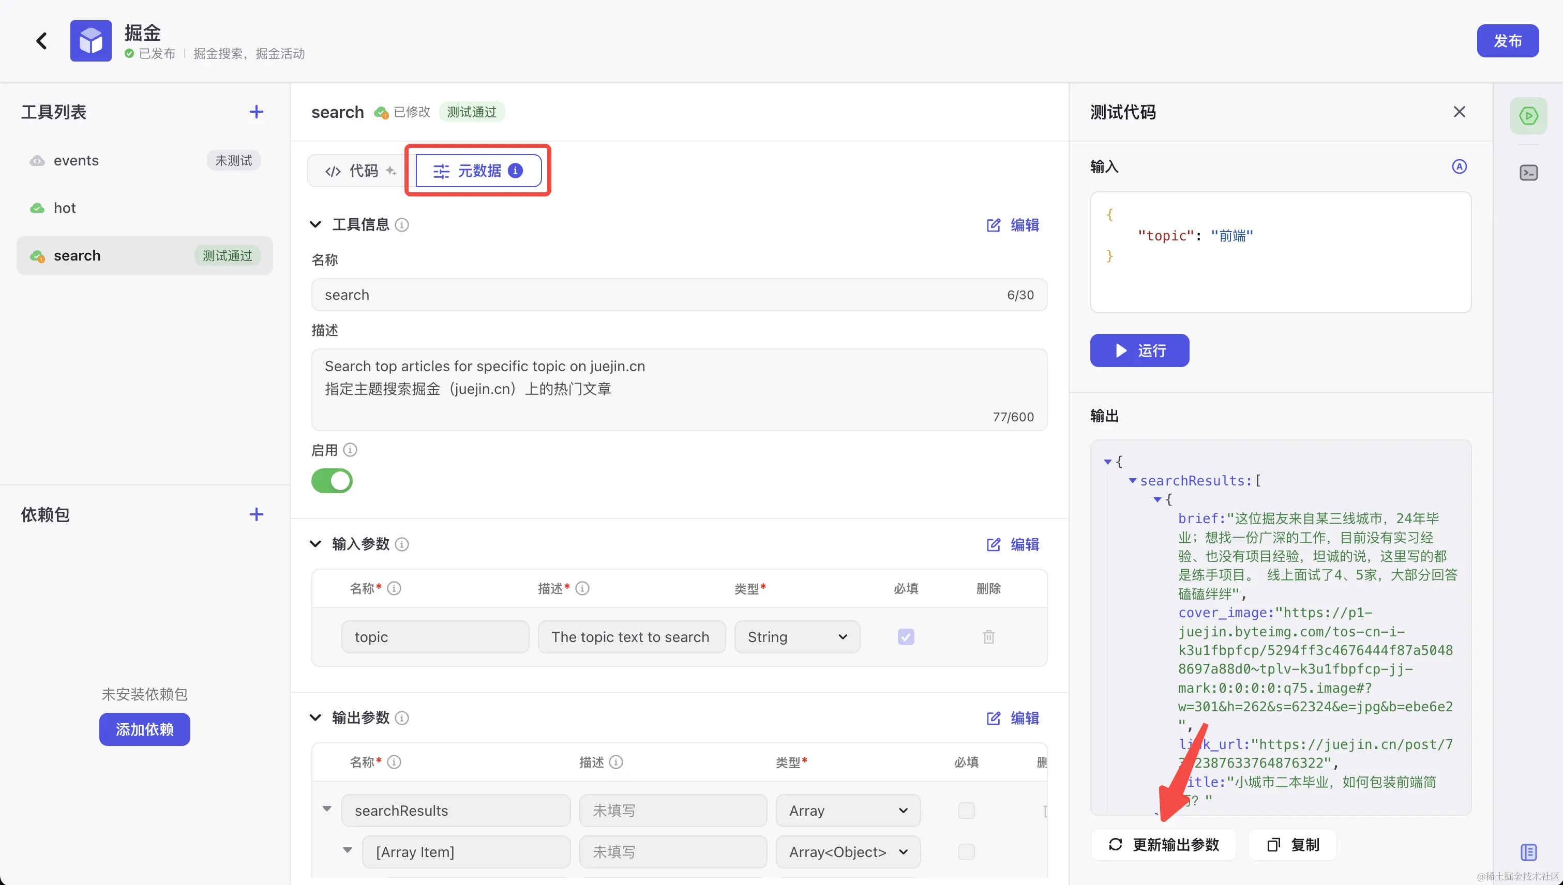1563x885 pixels.
Task: Collapse the searchResults parameter row
Action: point(326,809)
